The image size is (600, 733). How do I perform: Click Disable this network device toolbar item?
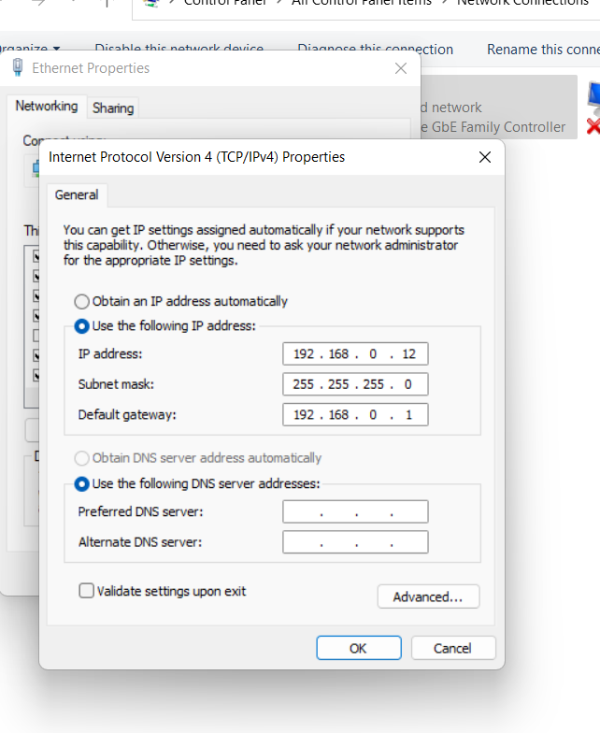[179, 48]
